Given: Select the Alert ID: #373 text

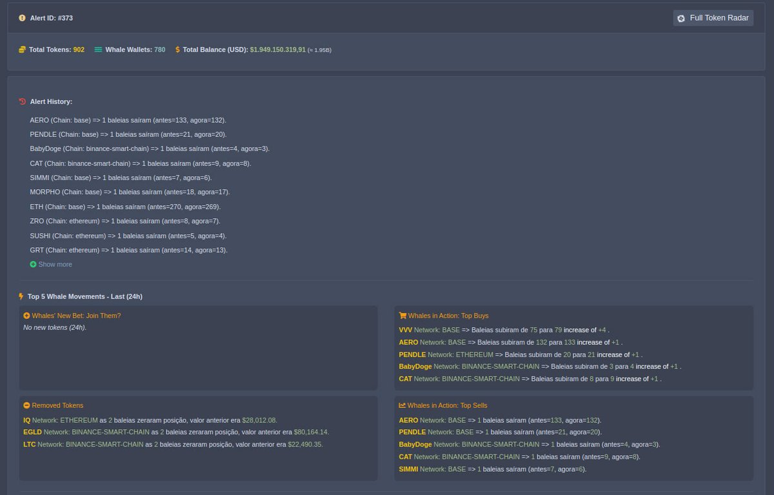Looking at the screenshot, I should (x=52, y=18).
